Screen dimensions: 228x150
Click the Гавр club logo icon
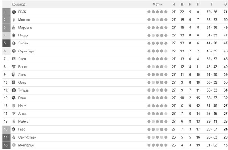pos(13,129)
